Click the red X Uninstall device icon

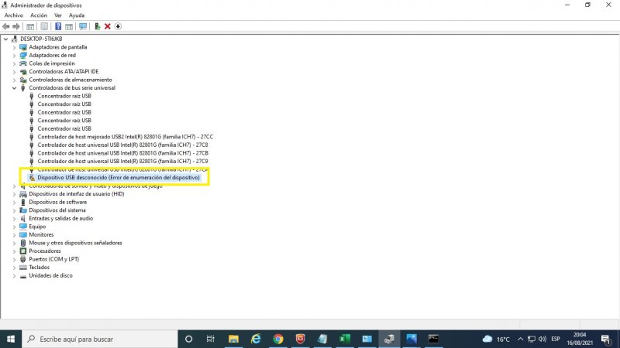pos(107,26)
